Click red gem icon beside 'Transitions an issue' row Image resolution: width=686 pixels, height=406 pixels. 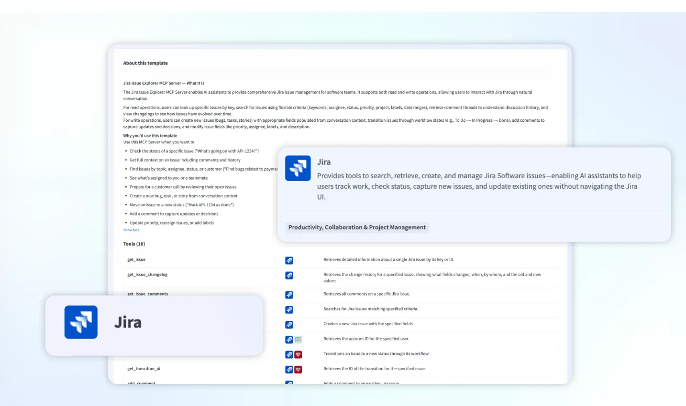pos(298,354)
